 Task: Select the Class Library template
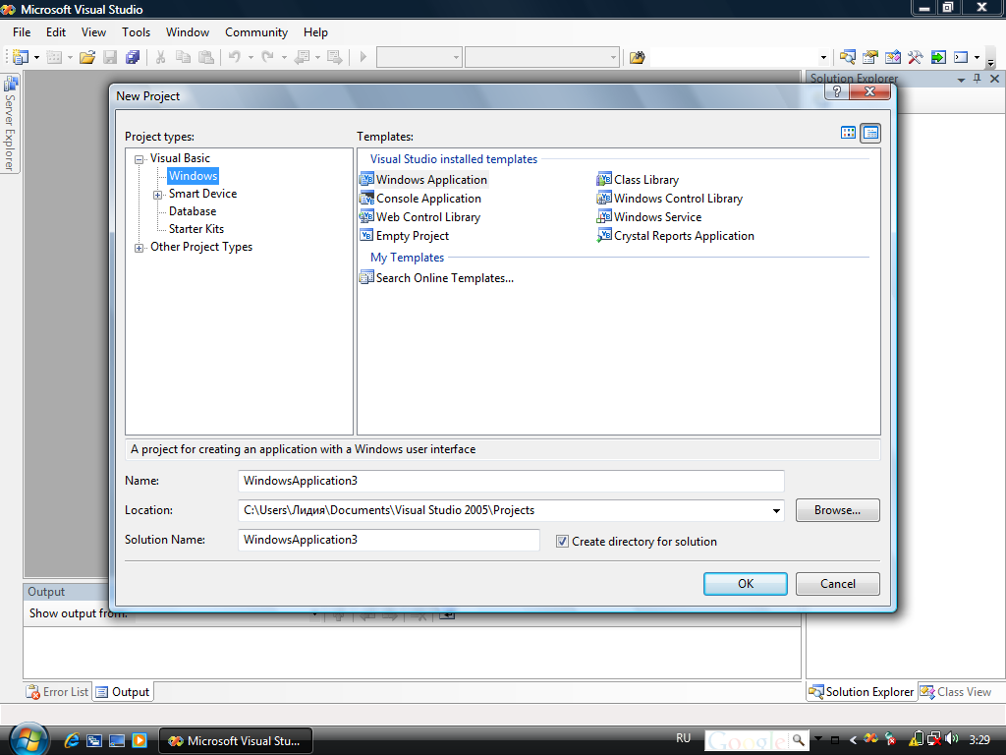tap(638, 180)
